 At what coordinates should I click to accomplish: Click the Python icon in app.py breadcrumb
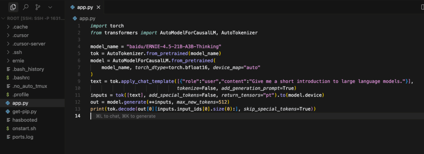(x=75, y=19)
